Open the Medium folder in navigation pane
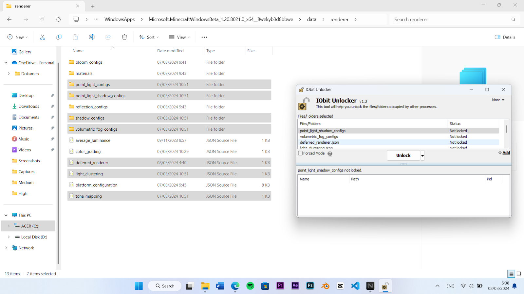The image size is (524, 294). pos(26,183)
